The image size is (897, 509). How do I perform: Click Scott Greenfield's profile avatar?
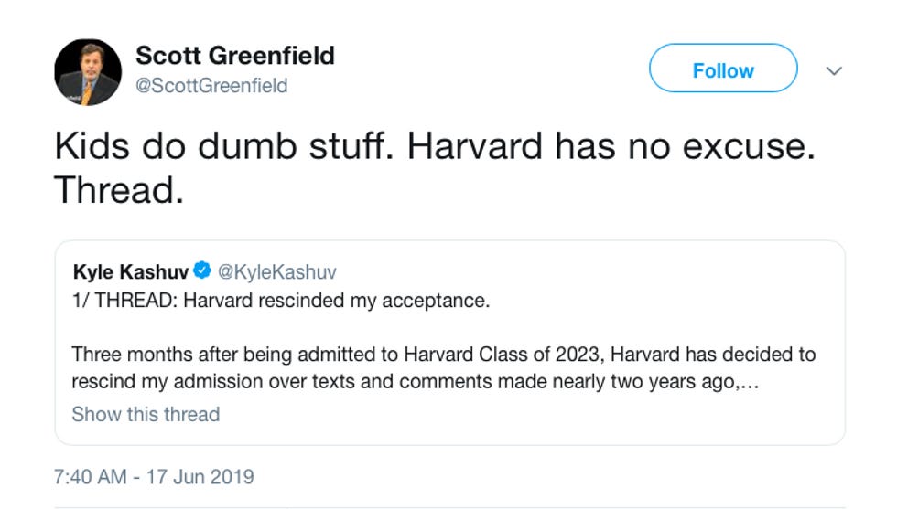pyautogui.click(x=88, y=72)
